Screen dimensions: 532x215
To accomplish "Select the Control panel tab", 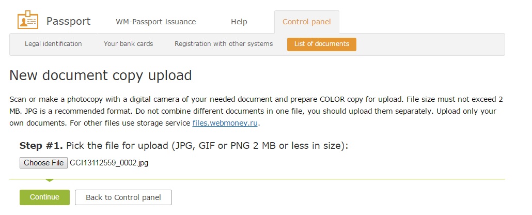I will point(306,22).
